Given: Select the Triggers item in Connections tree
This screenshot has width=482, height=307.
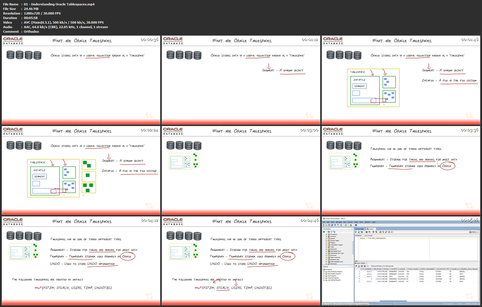Looking at the screenshot, I should pos(333,243).
